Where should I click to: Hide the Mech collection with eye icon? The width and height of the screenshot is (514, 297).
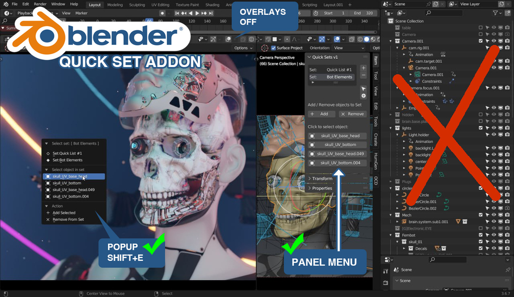click(494, 215)
